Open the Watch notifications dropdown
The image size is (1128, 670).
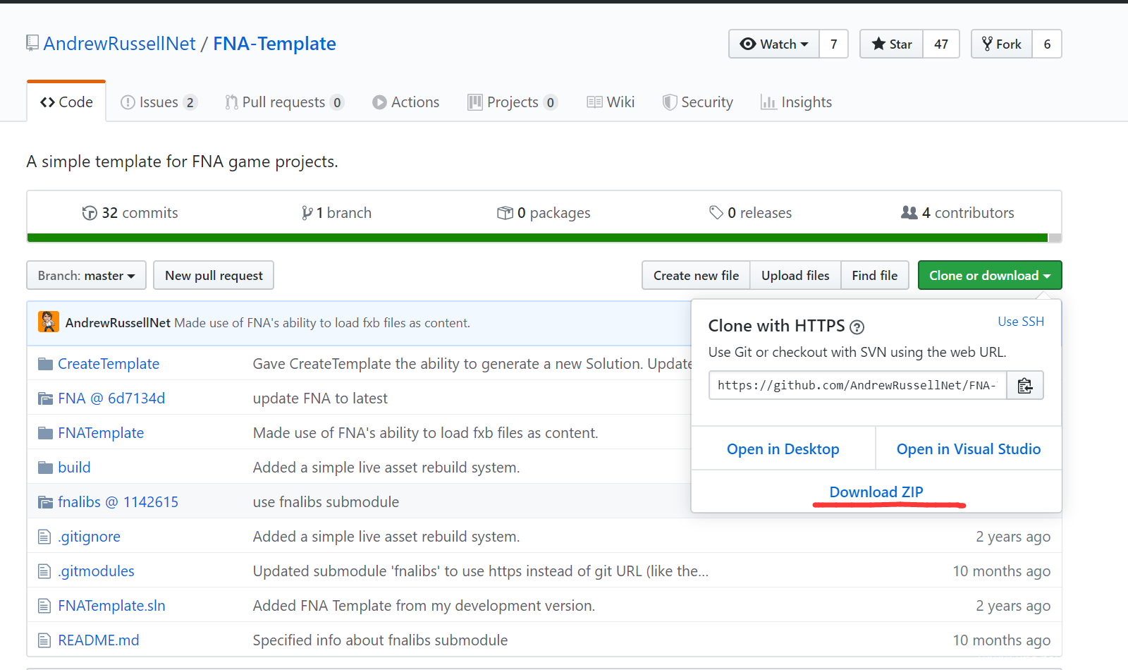coord(774,44)
